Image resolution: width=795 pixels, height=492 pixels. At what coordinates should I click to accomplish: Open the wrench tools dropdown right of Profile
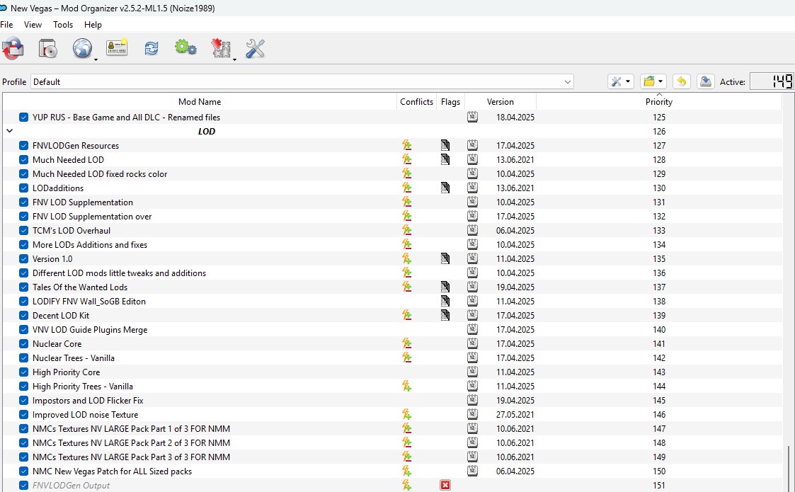621,81
